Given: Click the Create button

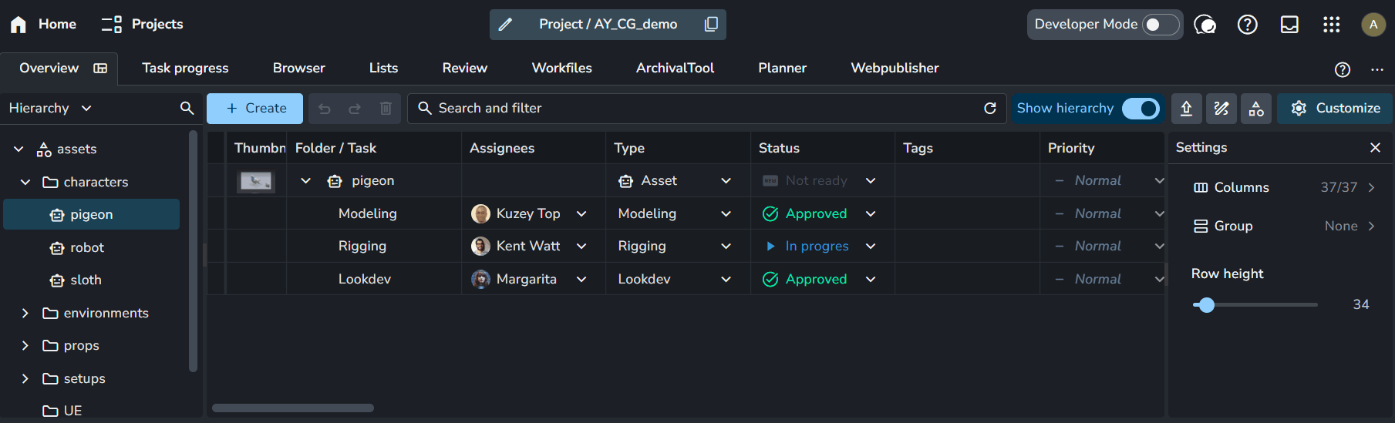Looking at the screenshot, I should pos(256,109).
